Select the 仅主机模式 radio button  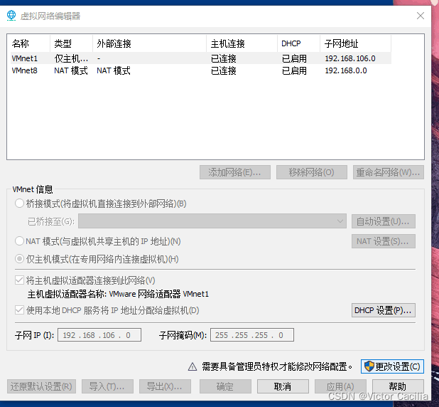(19, 258)
